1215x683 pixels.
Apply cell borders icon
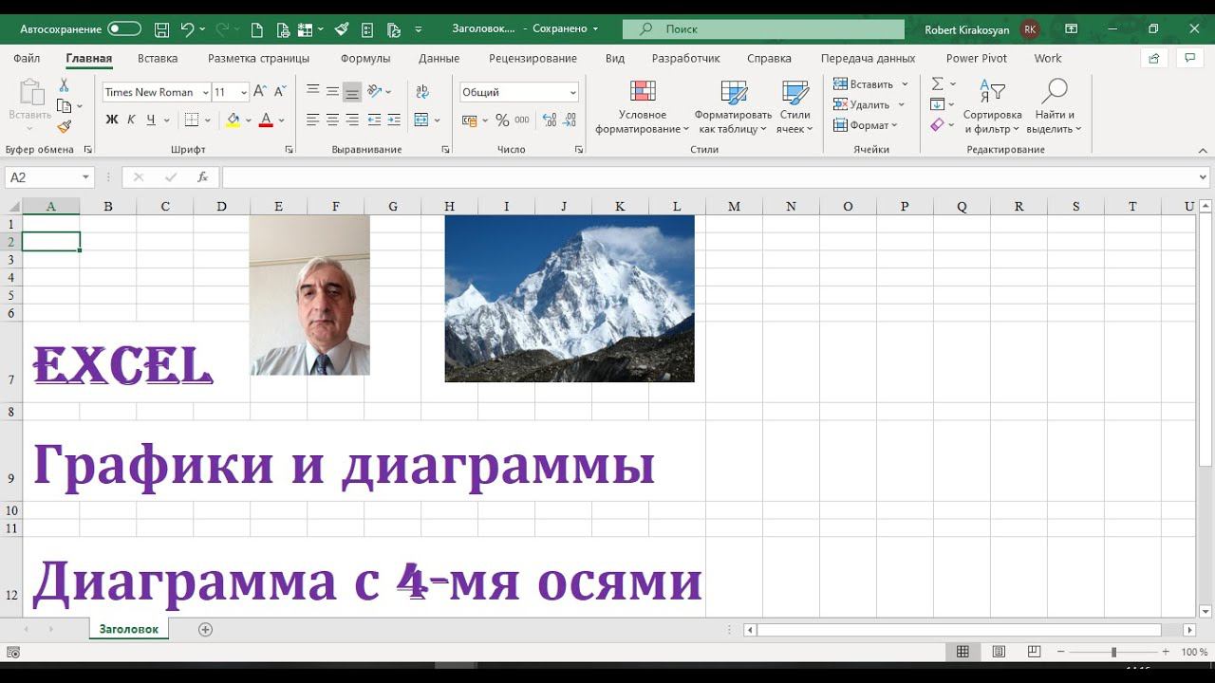(x=192, y=120)
